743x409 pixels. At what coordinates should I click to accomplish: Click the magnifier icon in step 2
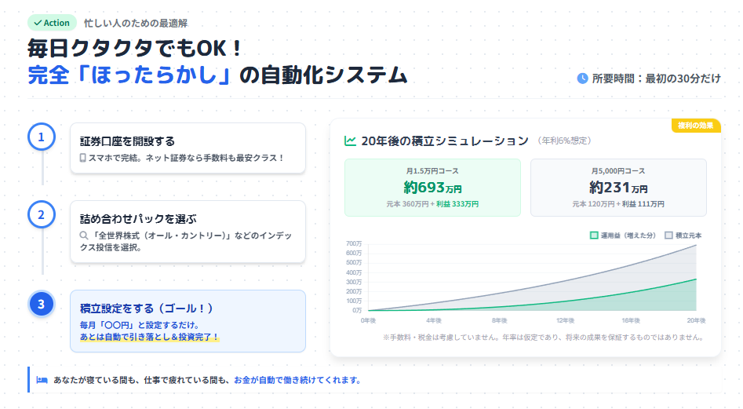tap(82, 235)
